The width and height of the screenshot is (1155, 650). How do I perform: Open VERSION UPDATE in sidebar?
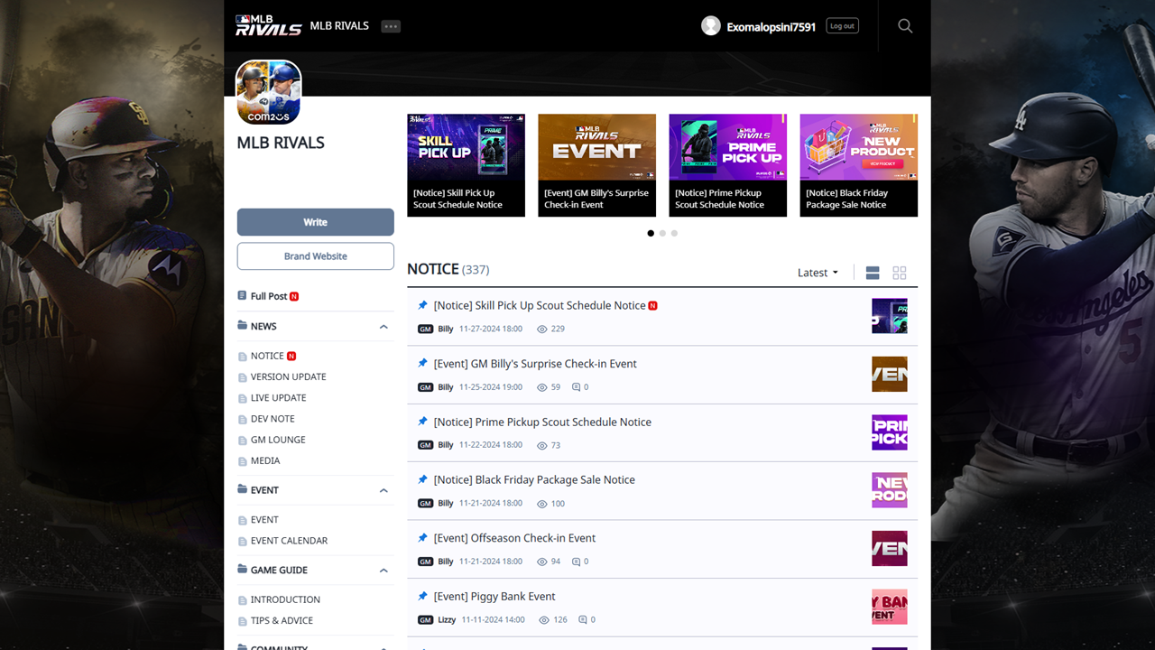tap(288, 376)
